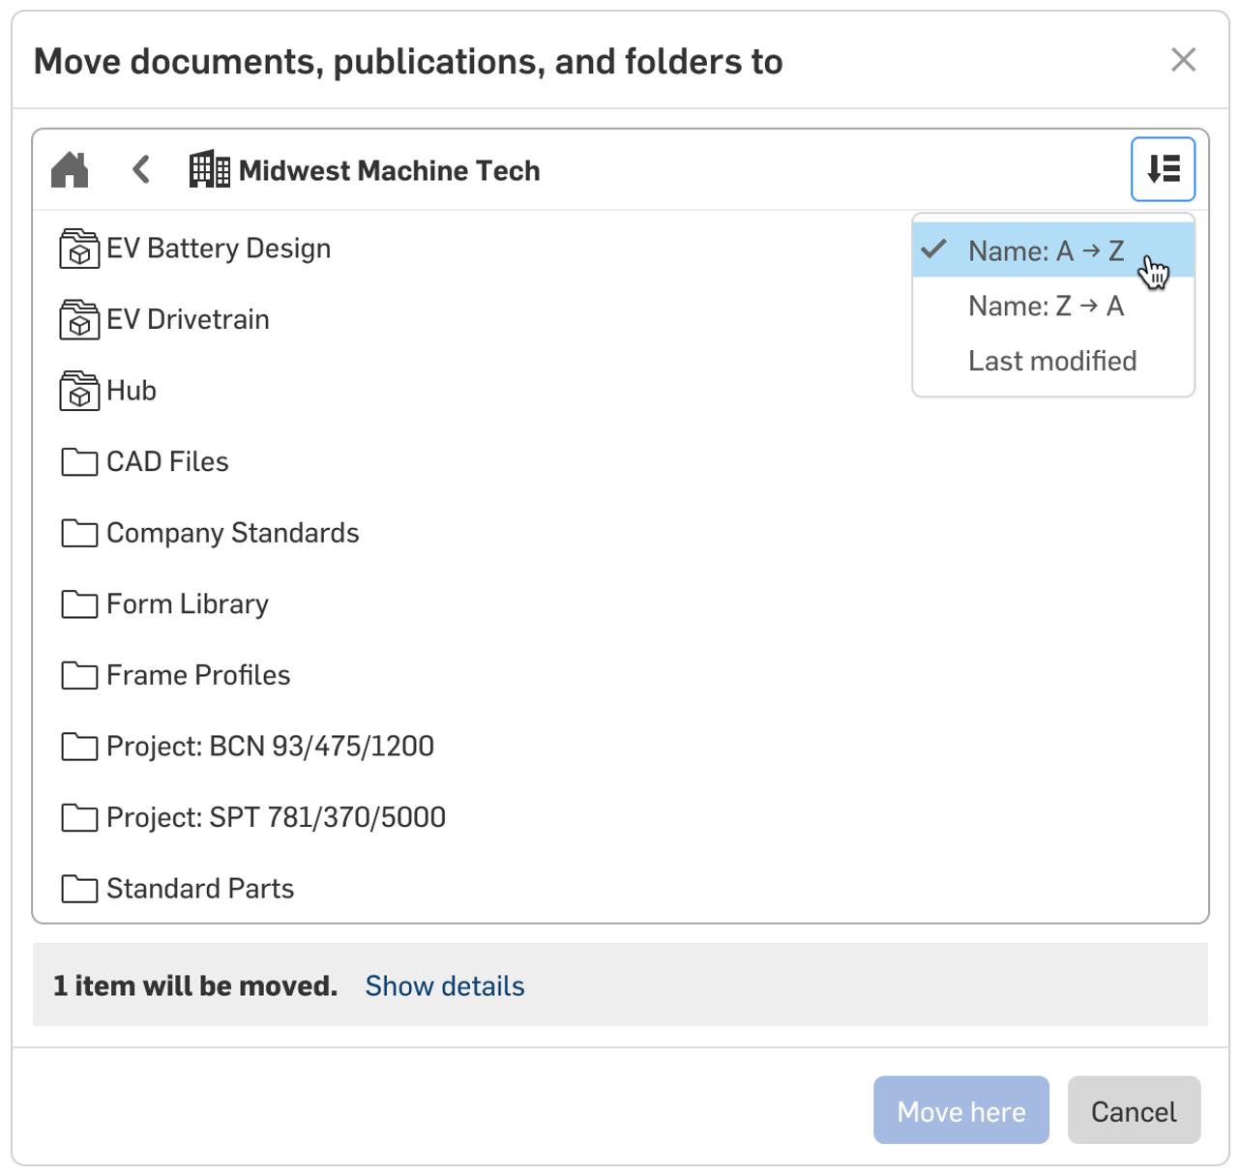Click the Cancel button
1238x1175 pixels.
point(1134,1111)
